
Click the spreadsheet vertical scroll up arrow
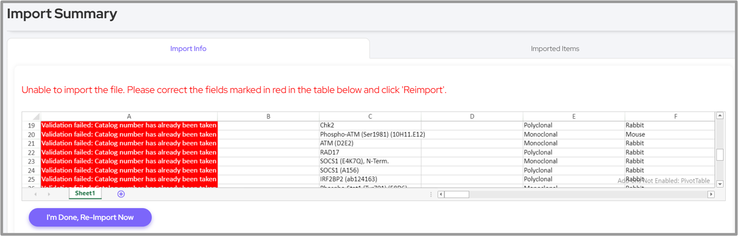coord(720,116)
